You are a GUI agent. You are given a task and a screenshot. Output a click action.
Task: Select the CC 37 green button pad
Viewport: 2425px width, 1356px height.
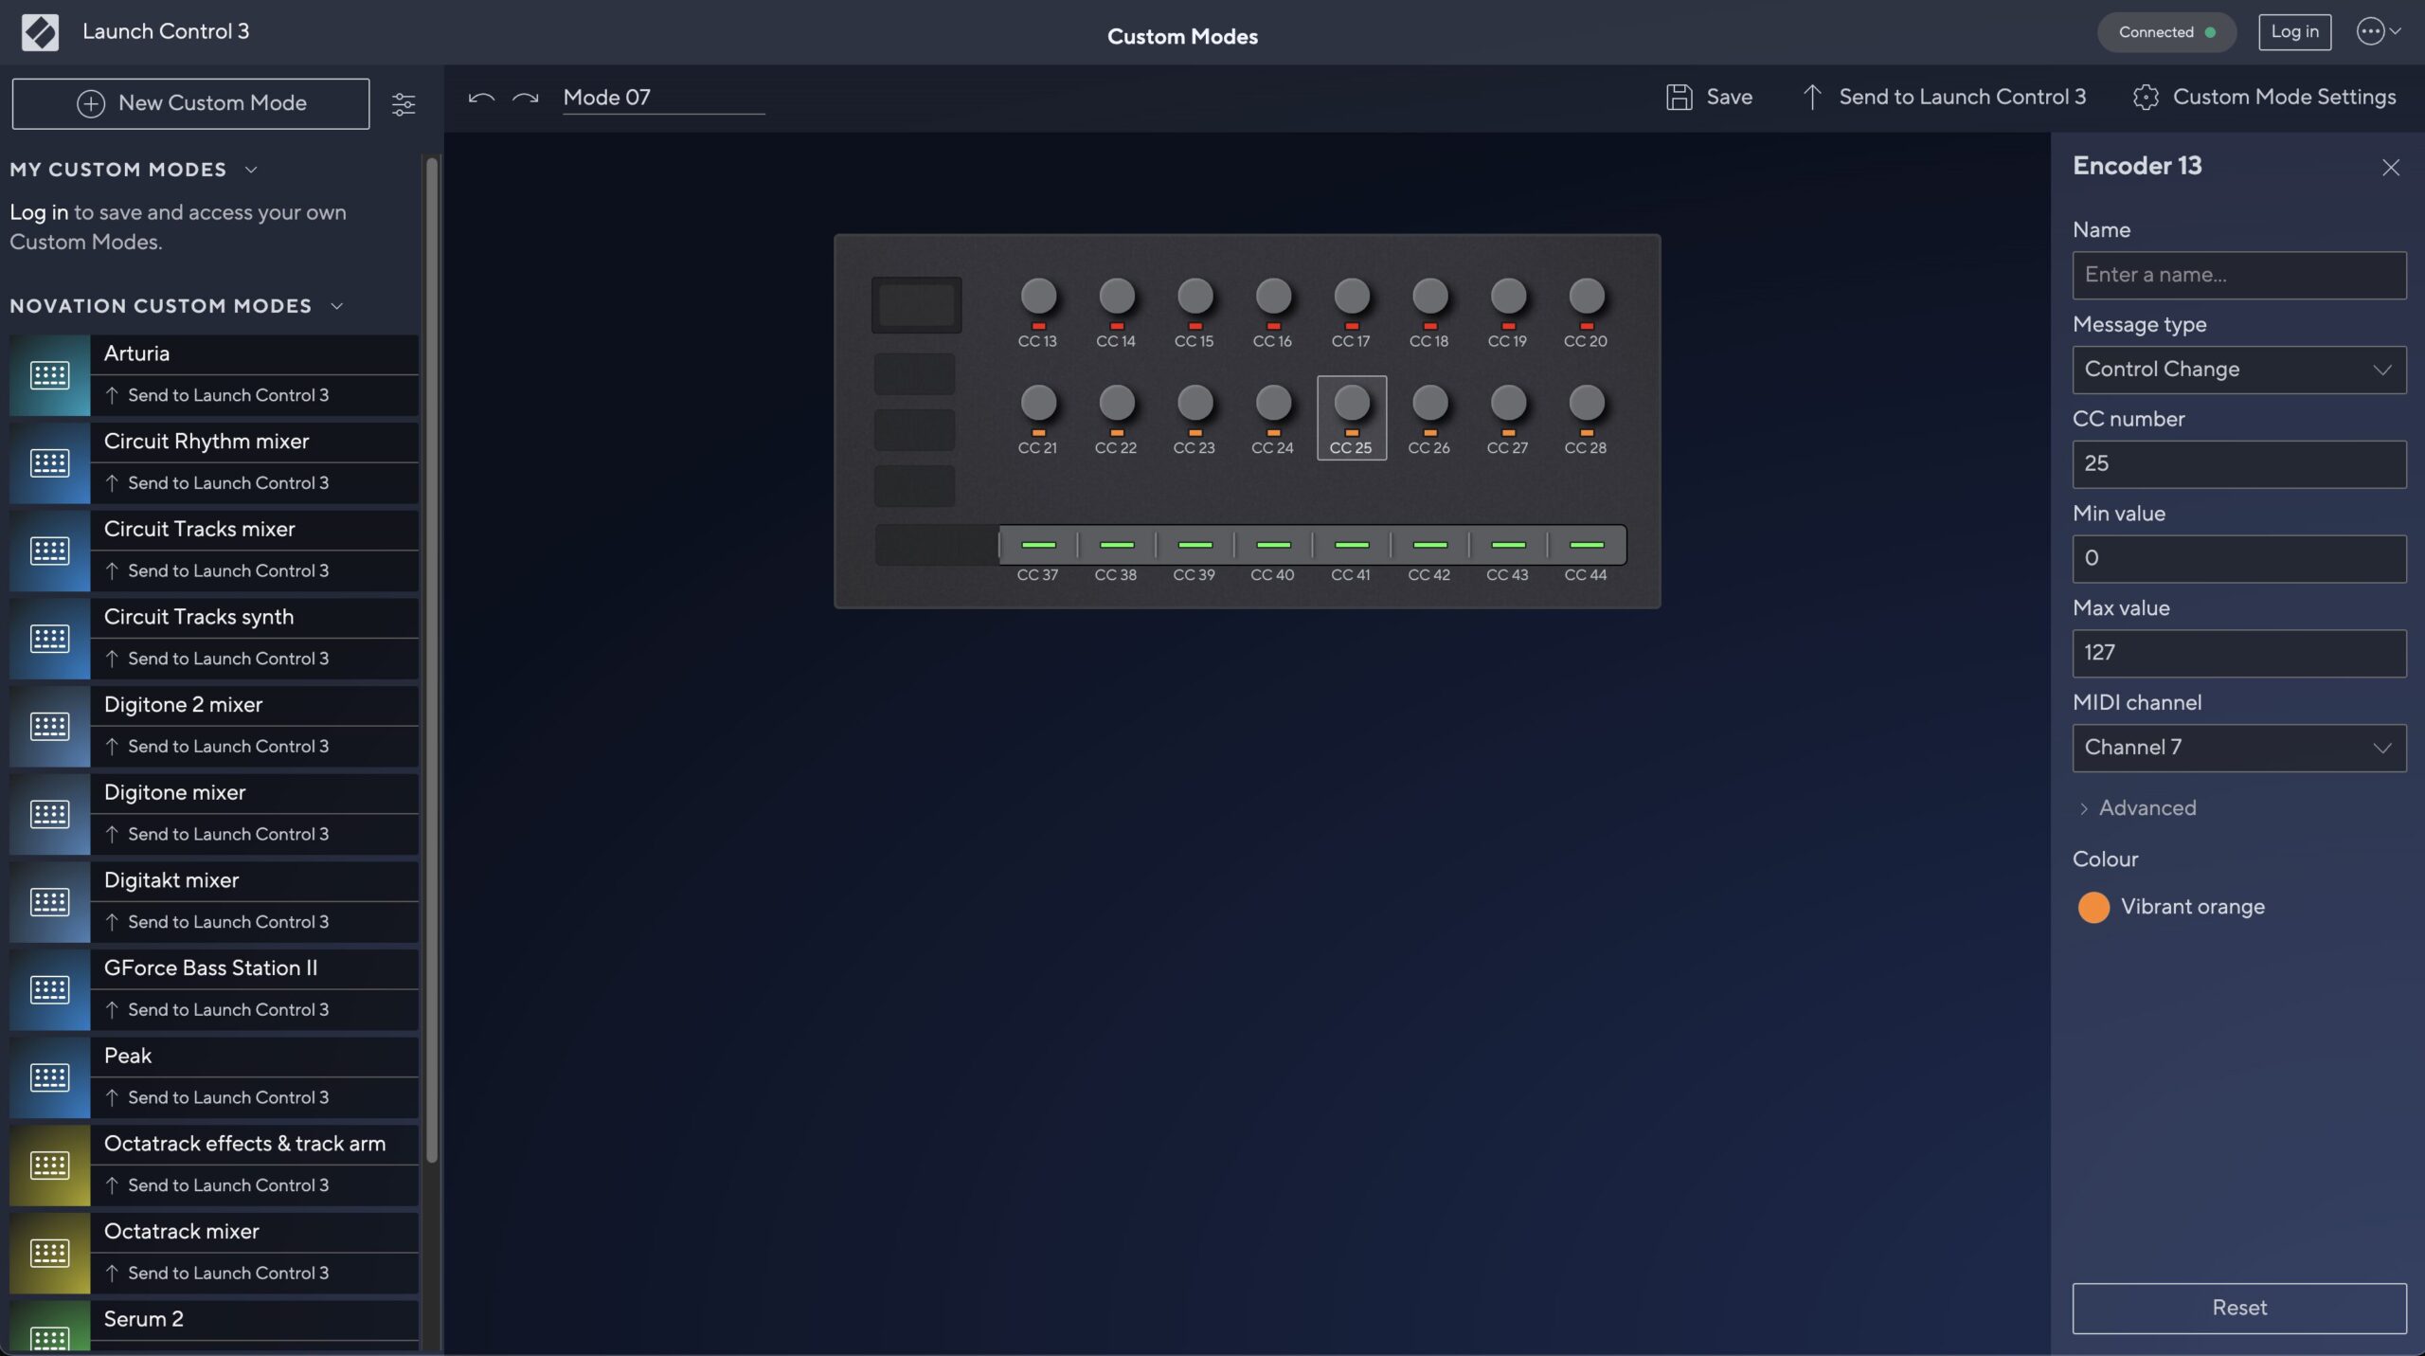(1038, 545)
